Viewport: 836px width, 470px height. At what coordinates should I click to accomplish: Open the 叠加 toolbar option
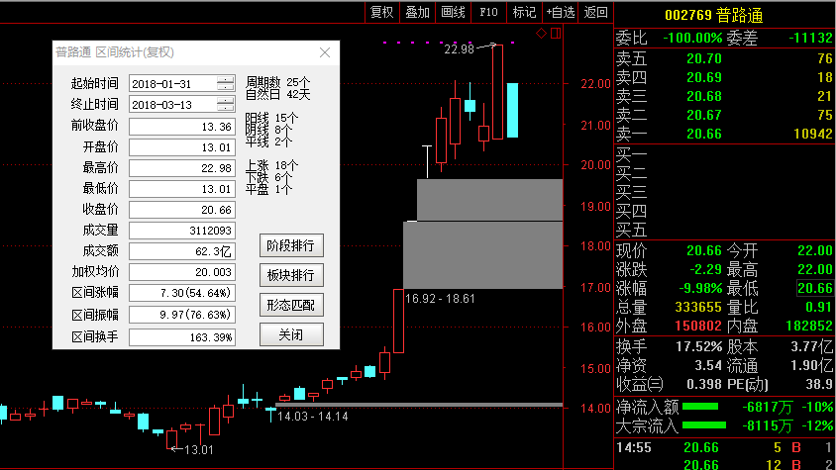[417, 12]
